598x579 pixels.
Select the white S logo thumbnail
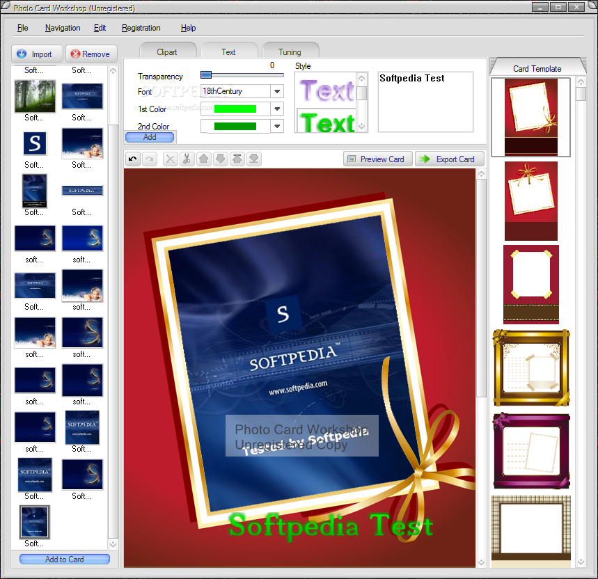click(x=35, y=143)
